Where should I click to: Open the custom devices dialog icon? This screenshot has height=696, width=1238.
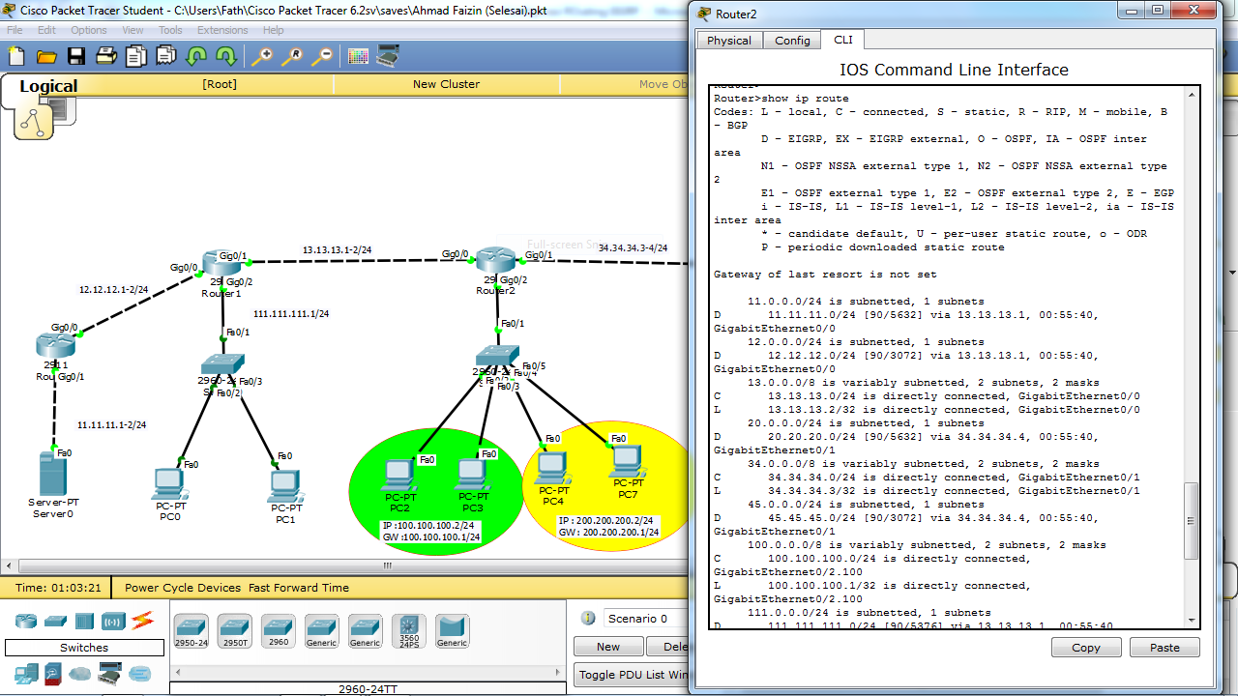click(x=389, y=56)
